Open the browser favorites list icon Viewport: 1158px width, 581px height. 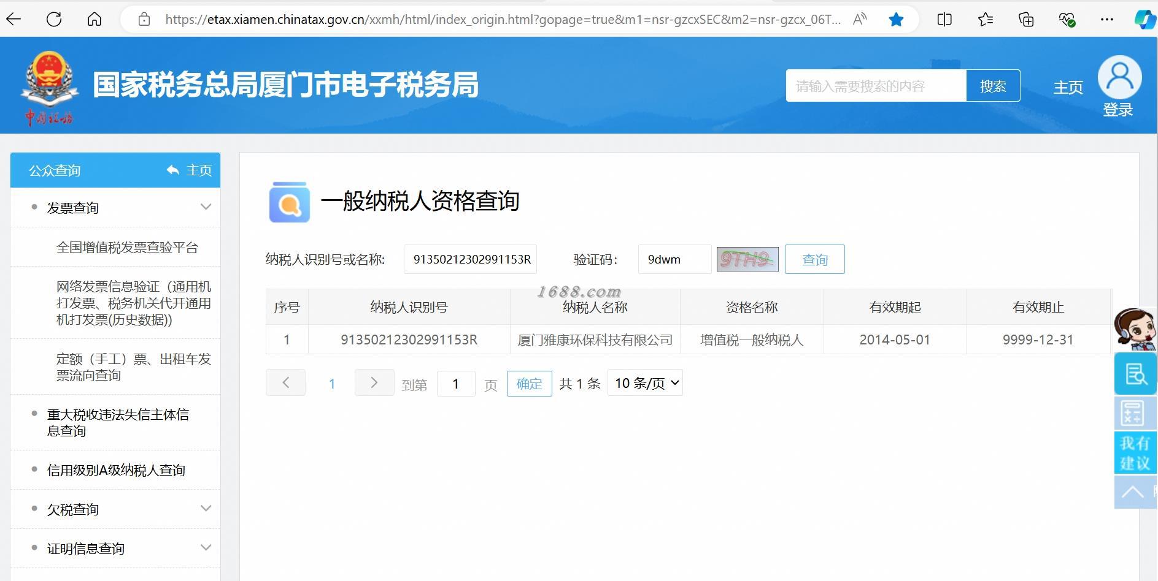[986, 20]
